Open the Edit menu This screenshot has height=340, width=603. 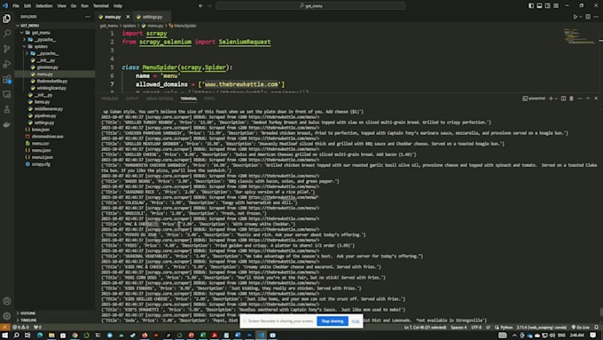pos(27,6)
